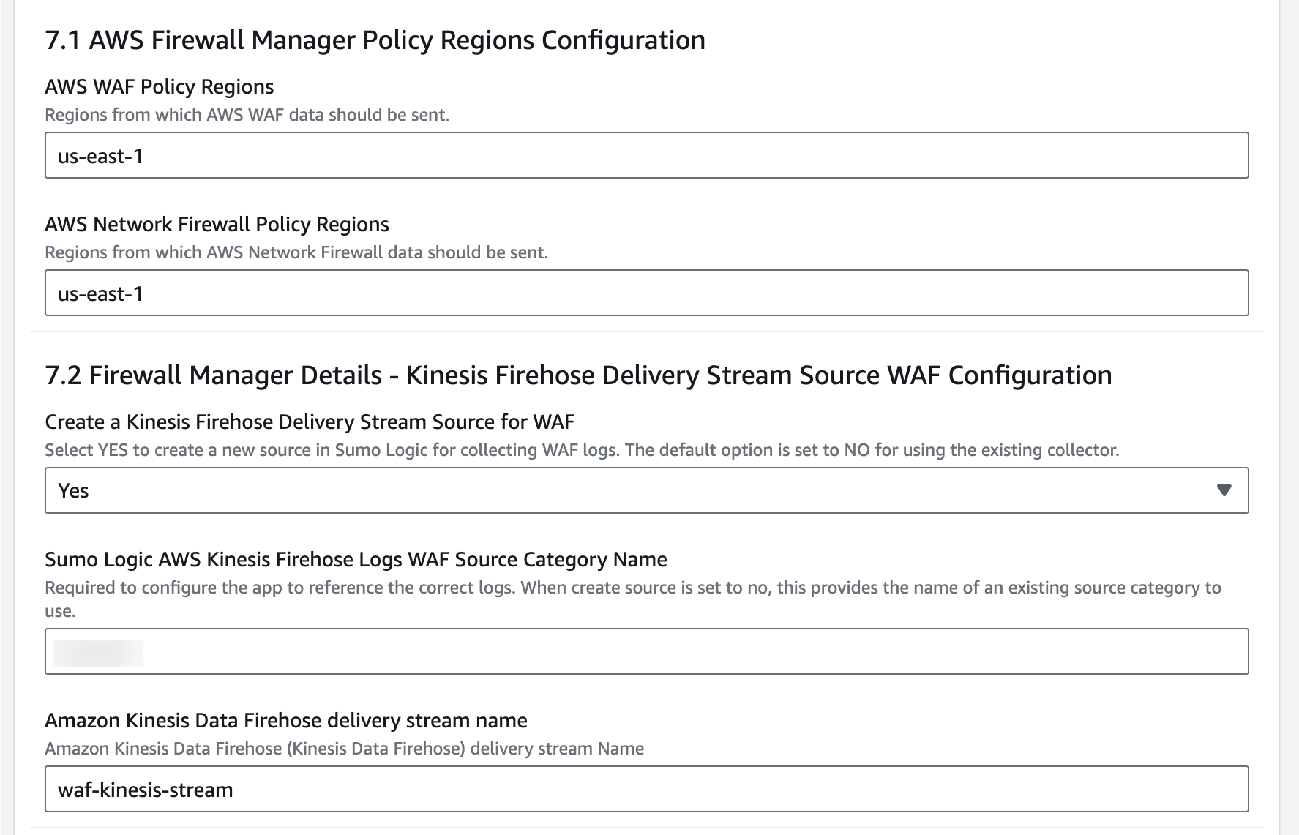Select the WAF Source Category Name field

tap(644, 651)
